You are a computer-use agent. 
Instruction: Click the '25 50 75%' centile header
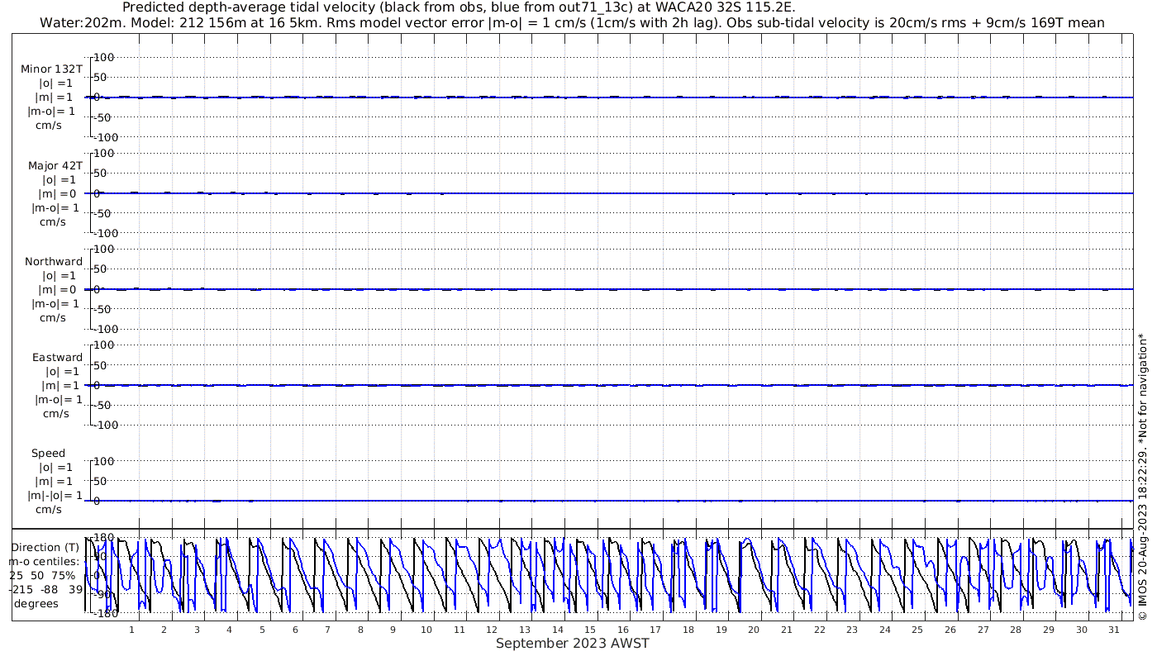click(x=42, y=575)
